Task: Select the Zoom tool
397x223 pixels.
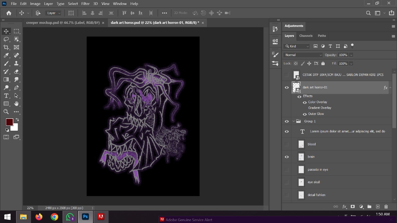Action: coord(6,112)
